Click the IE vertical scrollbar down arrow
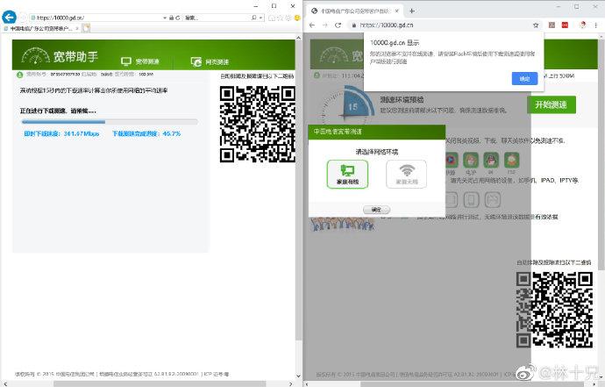 pos(298,376)
